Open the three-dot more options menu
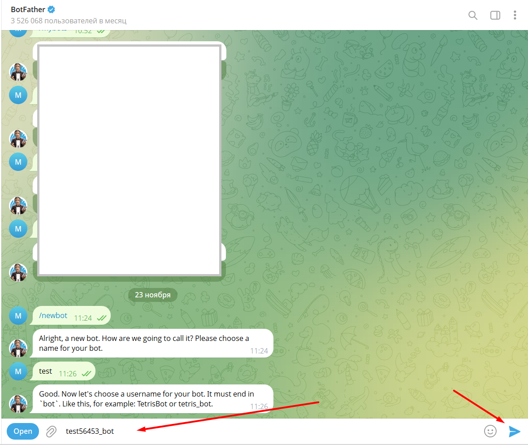 (x=515, y=15)
